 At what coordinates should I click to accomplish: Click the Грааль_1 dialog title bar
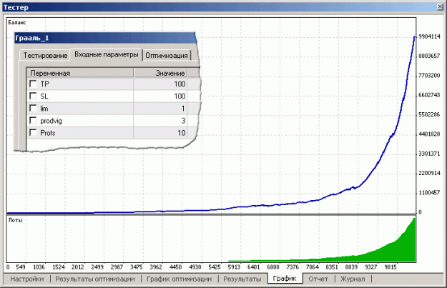pyautogui.click(x=105, y=38)
